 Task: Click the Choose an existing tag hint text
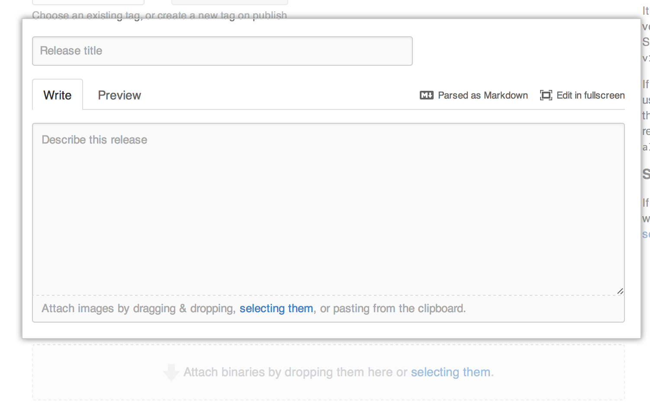coord(159,15)
